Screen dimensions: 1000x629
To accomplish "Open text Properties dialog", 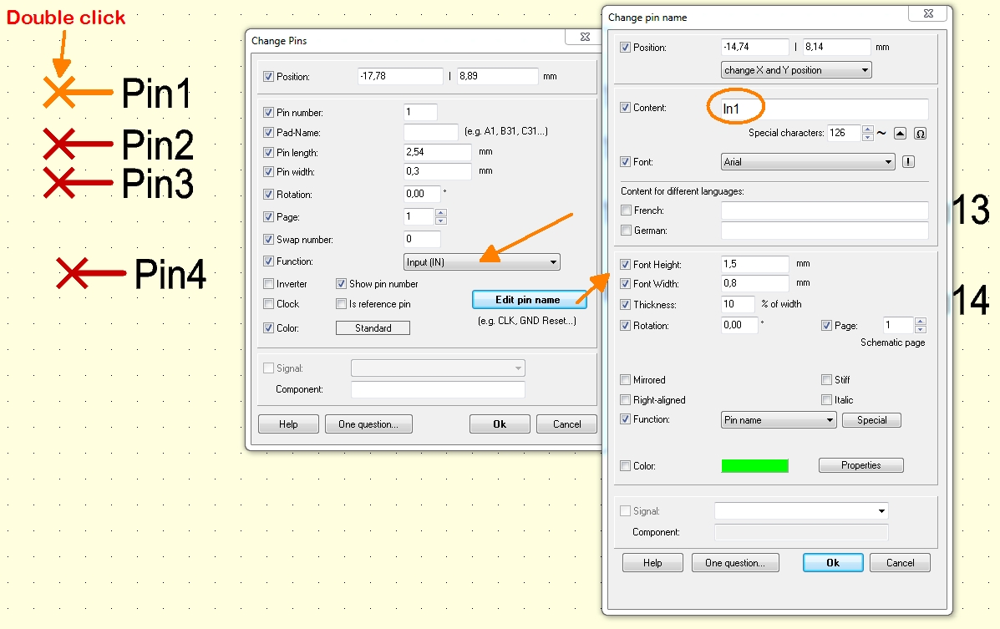I will point(860,464).
